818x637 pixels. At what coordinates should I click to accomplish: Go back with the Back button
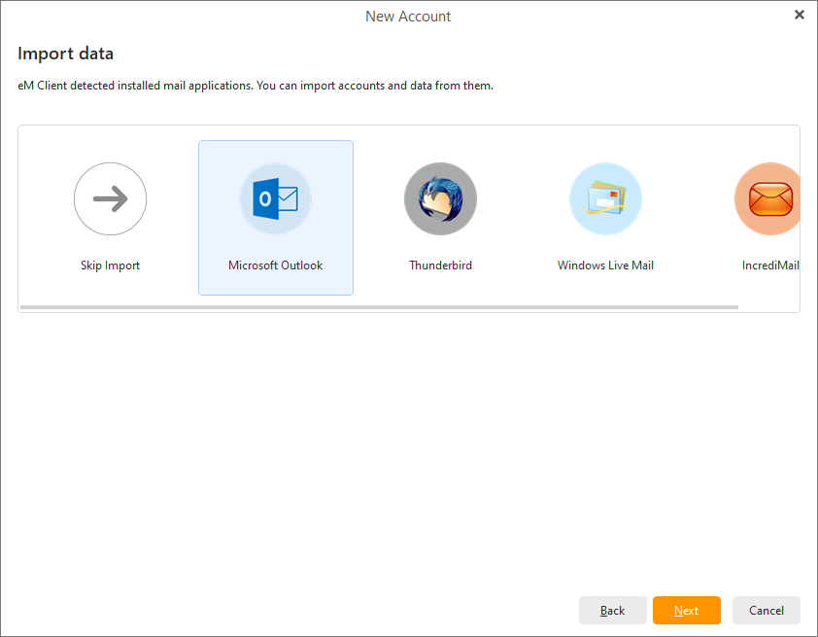(x=612, y=611)
